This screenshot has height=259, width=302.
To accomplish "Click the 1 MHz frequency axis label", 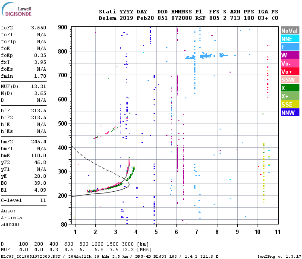I will [75, 232].
